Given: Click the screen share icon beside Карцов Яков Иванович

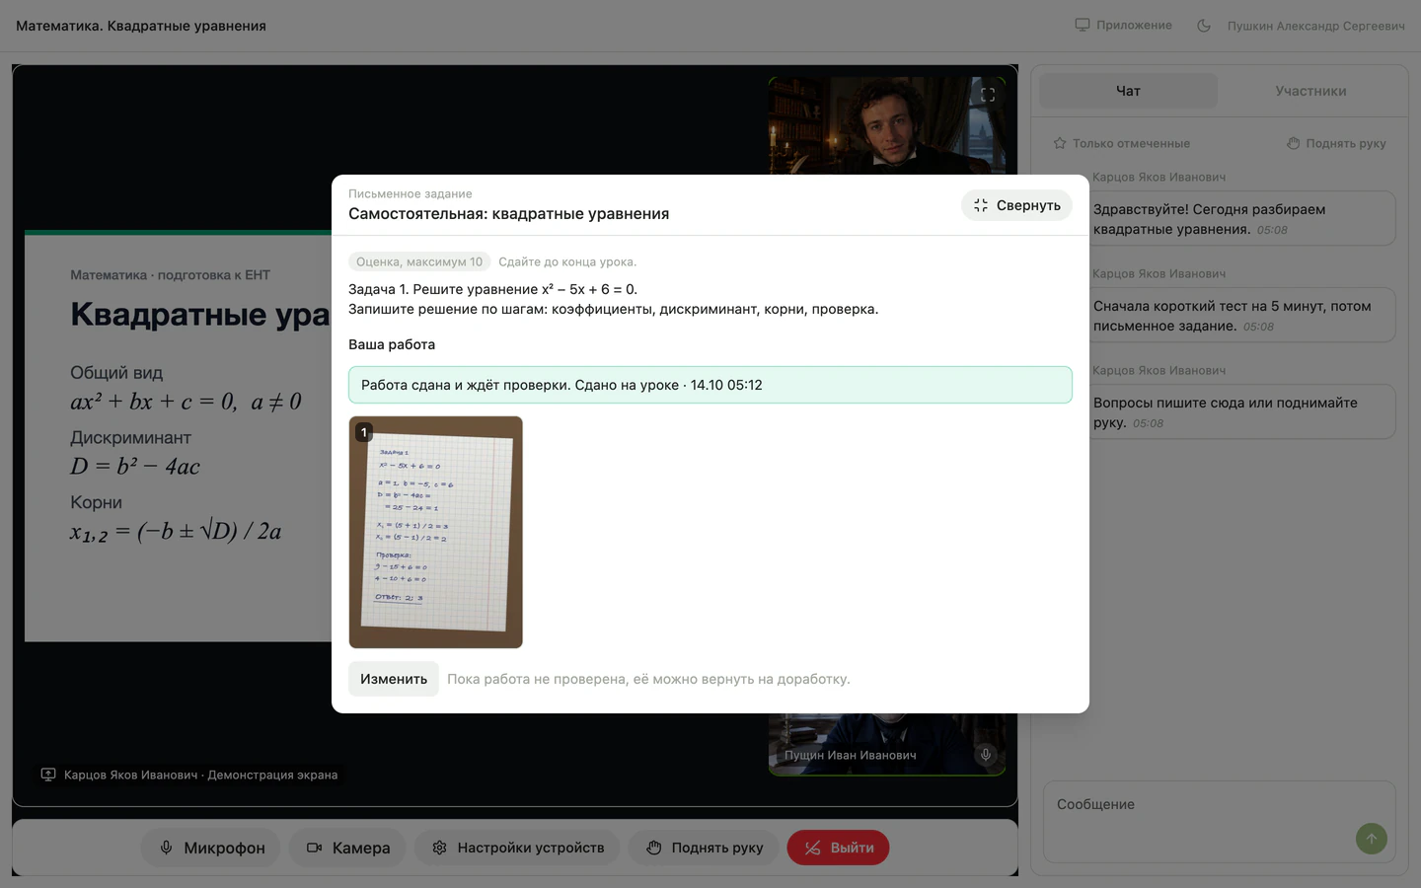Looking at the screenshot, I should (48, 775).
